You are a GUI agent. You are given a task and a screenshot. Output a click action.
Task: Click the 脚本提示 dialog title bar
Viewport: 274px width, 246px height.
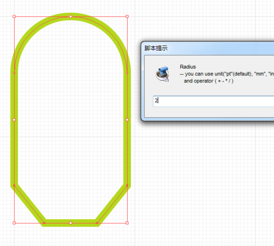click(208, 48)
